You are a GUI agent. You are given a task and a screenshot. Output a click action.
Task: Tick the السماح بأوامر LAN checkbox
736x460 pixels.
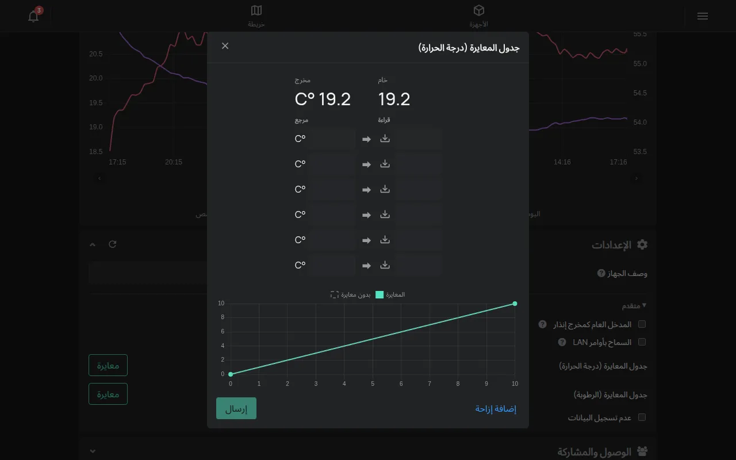tap(642, 342)
